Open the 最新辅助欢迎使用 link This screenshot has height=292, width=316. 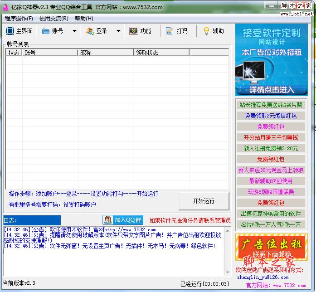pyautogui.click(x=271, y=181)
